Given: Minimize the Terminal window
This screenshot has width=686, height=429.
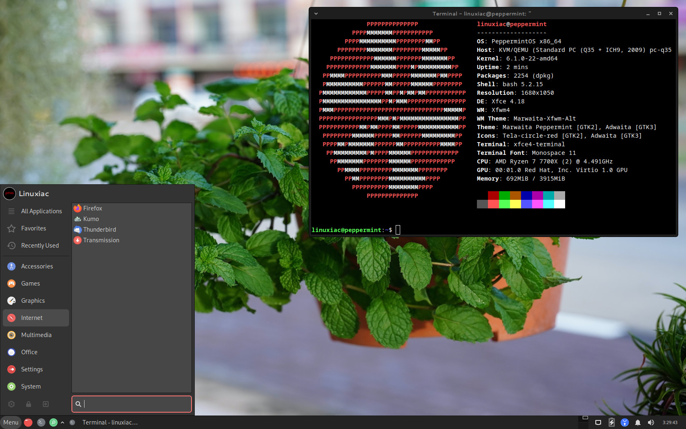Looking at the screenshot, I should point(648,13).
